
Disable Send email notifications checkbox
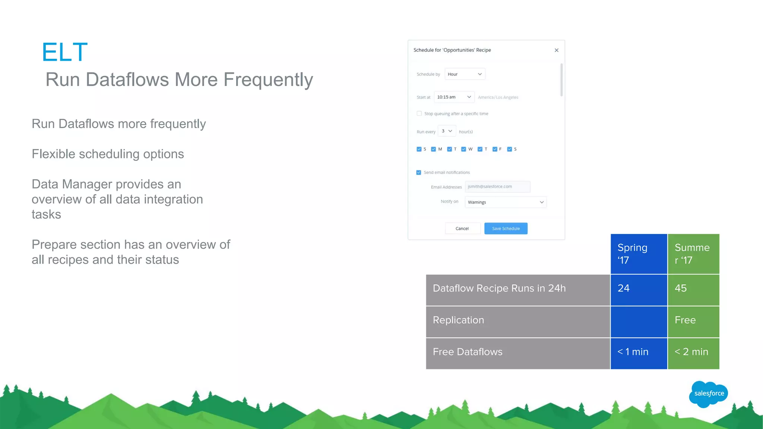[x=419, y=172]
